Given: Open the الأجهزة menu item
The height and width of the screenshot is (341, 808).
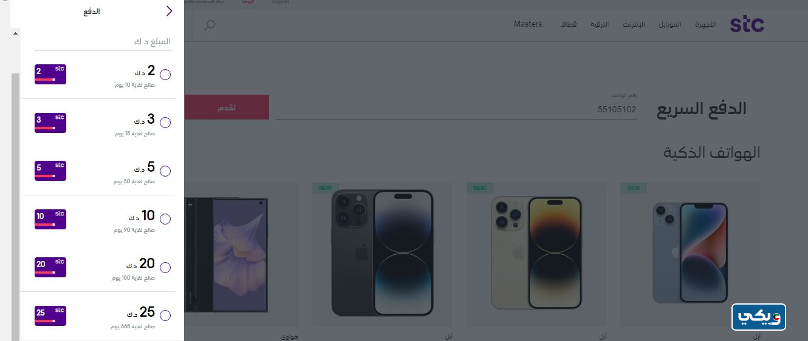Looking at the screenshot, I should point(706,25).
